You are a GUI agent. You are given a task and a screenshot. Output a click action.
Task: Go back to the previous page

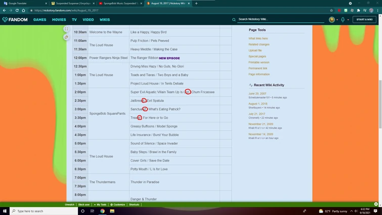click(x=5, y=11)
